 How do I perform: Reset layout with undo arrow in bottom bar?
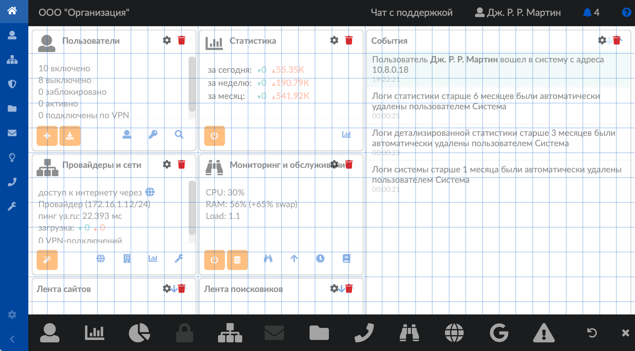pos(592,333)
